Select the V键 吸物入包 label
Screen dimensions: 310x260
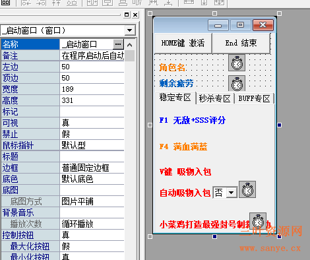185,172
